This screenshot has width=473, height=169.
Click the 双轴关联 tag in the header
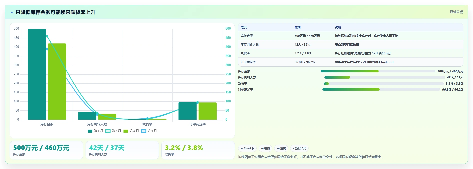456,12
